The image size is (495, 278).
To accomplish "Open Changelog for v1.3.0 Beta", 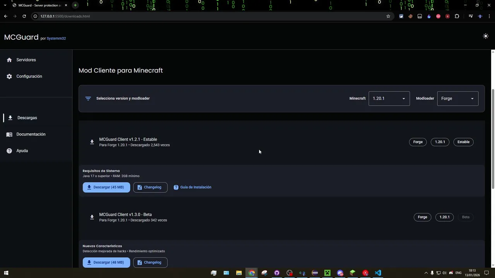I will pos(150,263).
